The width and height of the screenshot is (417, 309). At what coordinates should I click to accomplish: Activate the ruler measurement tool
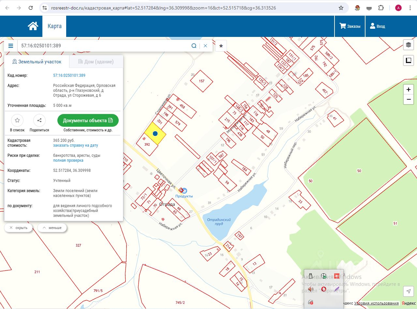click(x=408, y=60)
